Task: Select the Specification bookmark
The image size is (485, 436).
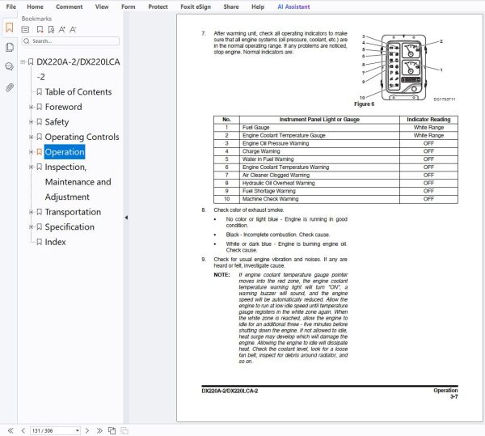Action: pyautogui.click(x=70, y=227)
